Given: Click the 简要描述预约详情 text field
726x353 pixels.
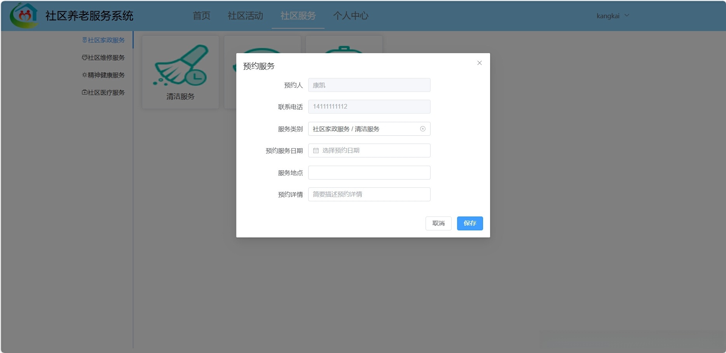Looking at the screenshot, I should (x=369, y=194).
